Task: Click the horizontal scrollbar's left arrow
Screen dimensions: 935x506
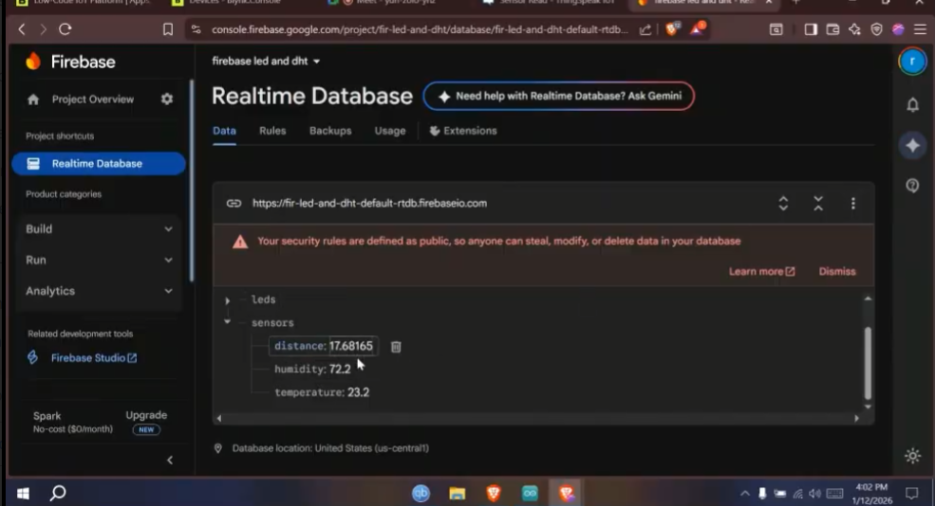Action: coord(219,419)
